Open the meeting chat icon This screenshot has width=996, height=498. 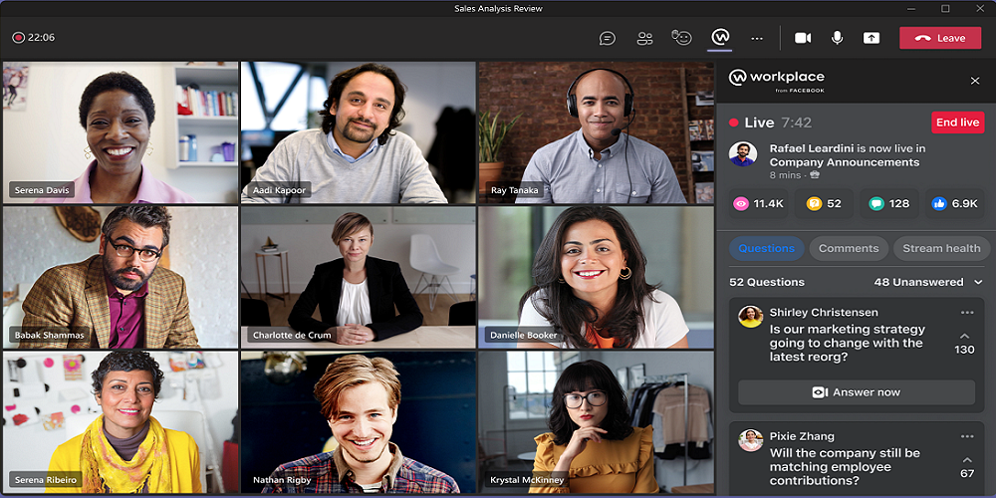coord(607,38)
